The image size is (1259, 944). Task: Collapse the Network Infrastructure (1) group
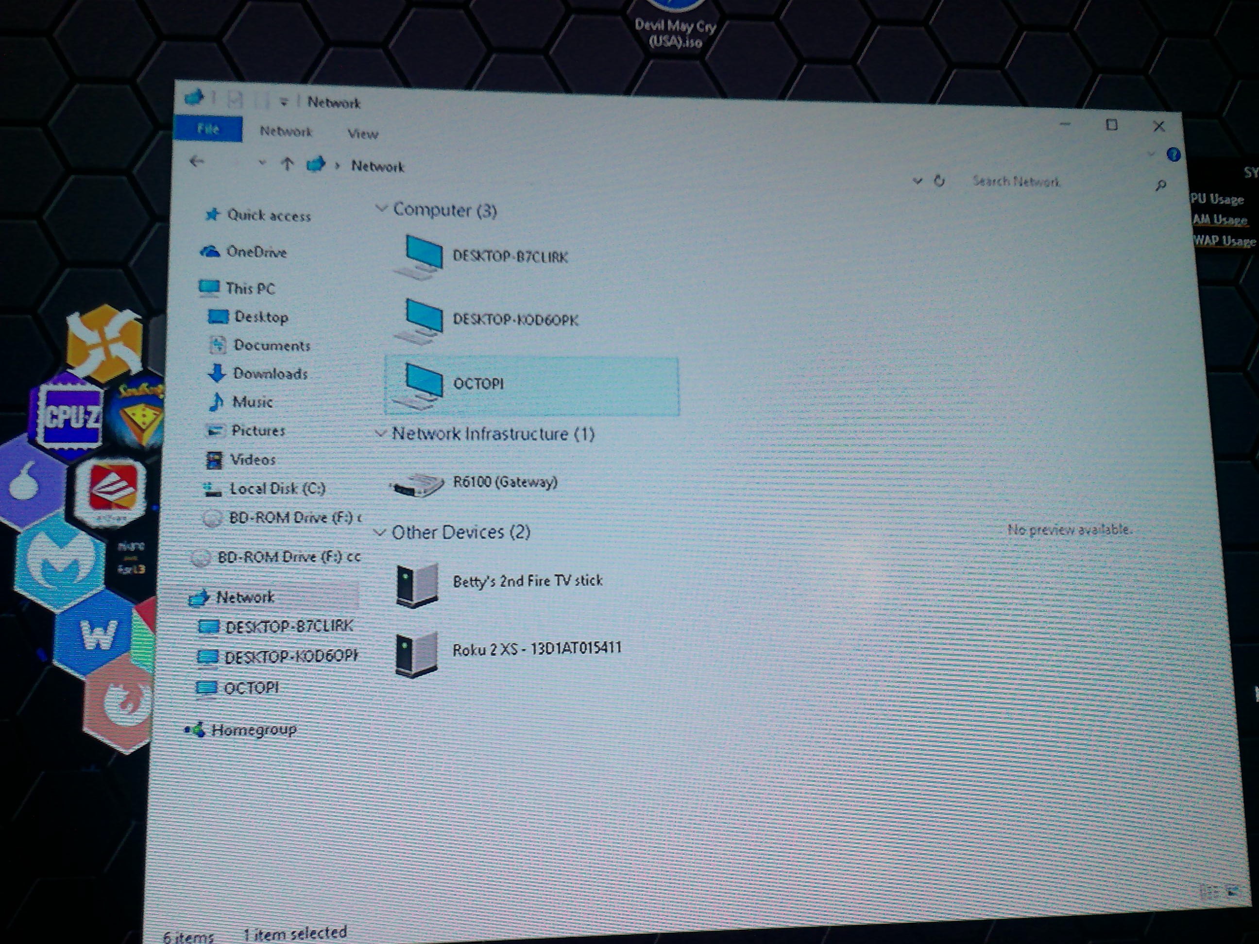click(380, 434)
